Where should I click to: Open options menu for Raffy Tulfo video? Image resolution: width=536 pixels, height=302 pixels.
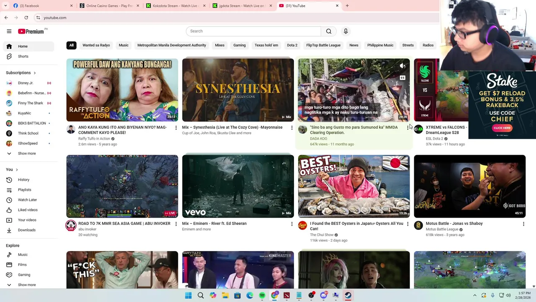coord(176,128)
